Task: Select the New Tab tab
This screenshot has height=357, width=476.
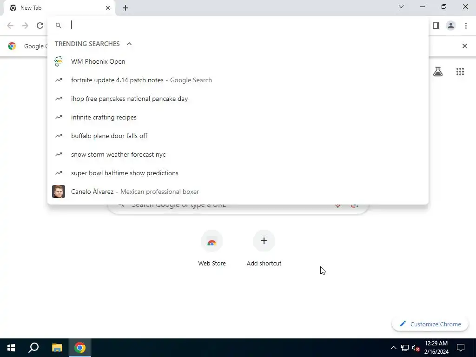Action: click(x=59, y=8)
